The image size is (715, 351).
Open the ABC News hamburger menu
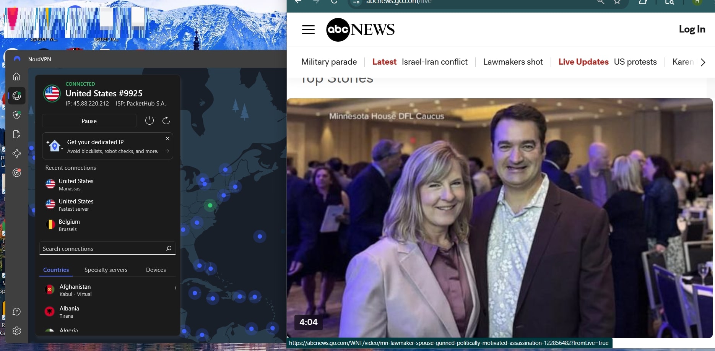point(308,29)
